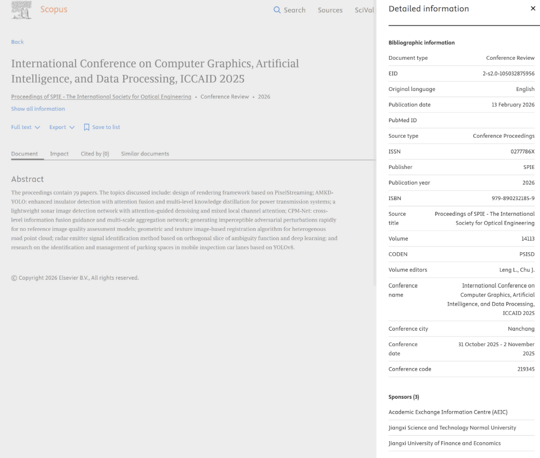Click the Search magnifier icon
540x458 pixels.
coord(277,10)
